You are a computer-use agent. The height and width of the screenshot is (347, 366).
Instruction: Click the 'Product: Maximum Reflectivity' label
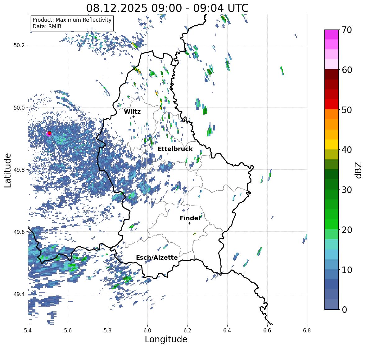pyautogui.click(x=72, y=20)
